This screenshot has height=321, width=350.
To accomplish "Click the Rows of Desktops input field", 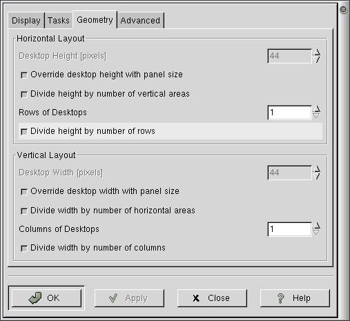I will (x=289, y=113).
